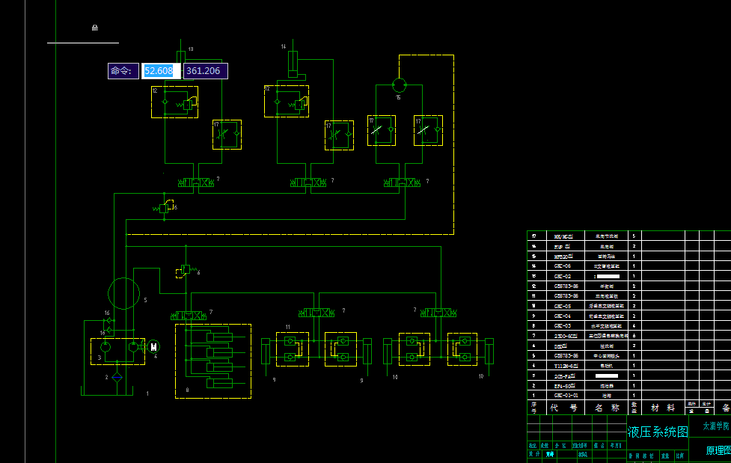Click the quantity cell 6 in row 7
The image size is (731, 463).
click(634, 336)
